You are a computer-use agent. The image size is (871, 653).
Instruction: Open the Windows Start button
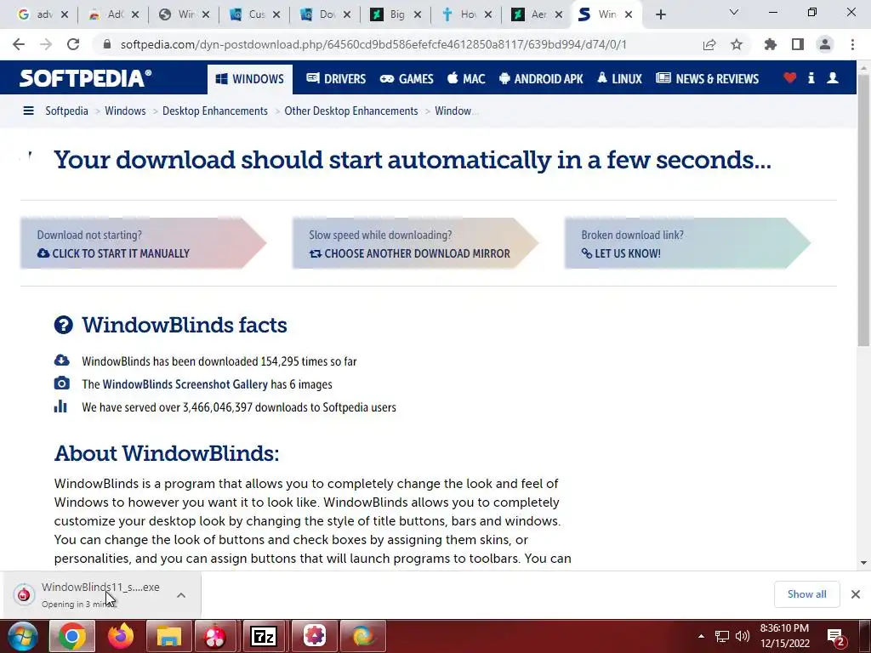pyautogui.click(x=22, y=636)
